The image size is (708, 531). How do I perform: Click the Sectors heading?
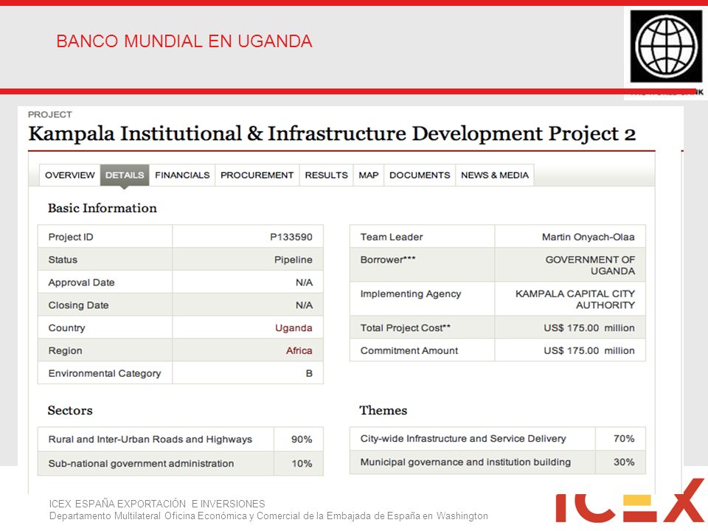(x=70, y=411)
